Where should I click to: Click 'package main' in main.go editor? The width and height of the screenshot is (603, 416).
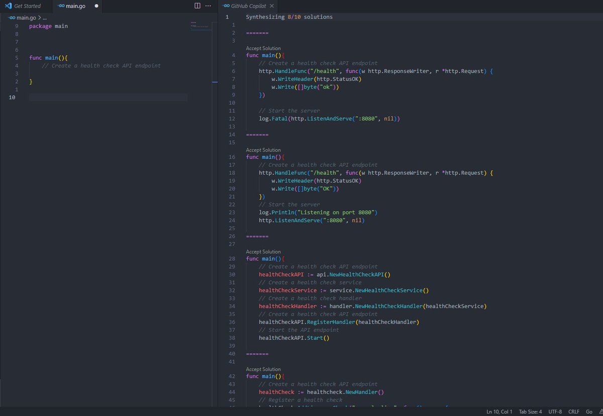pyautogui.click(x=48, y=26)
